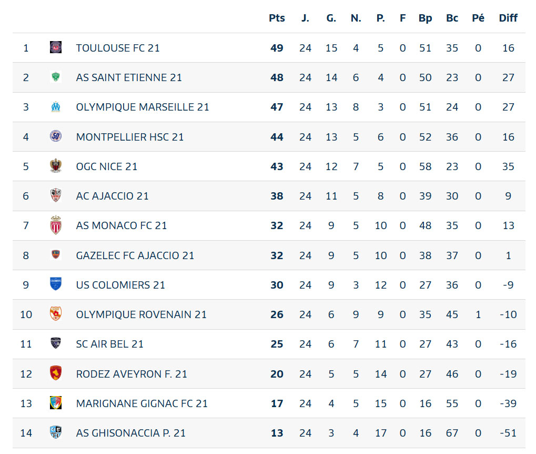The height and width of the screenshot is (454, 536).
Task: Open the GAZELEC FC AJACCIO 21 team
Action: click(135, 255)
